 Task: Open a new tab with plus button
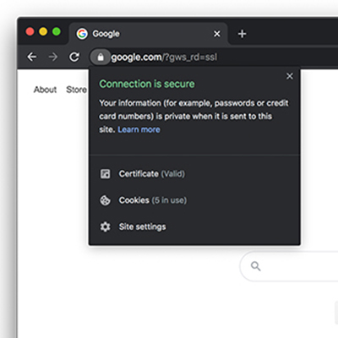pyautogui.click(x=242, y=34)
